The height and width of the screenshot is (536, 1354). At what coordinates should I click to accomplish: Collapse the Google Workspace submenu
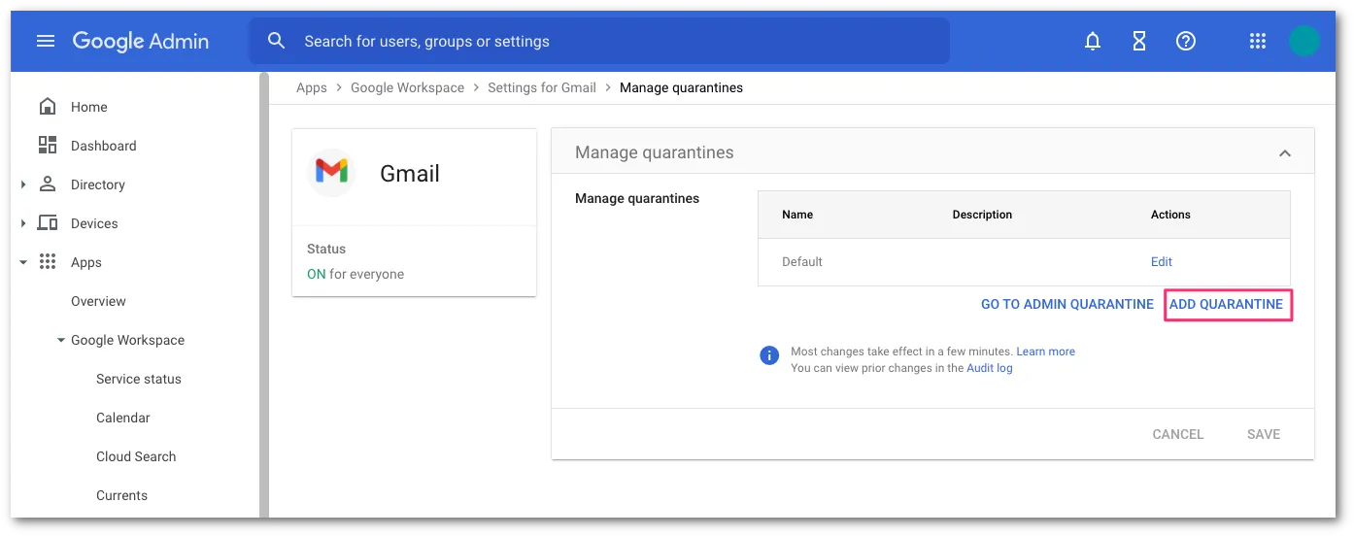[61, 340]
